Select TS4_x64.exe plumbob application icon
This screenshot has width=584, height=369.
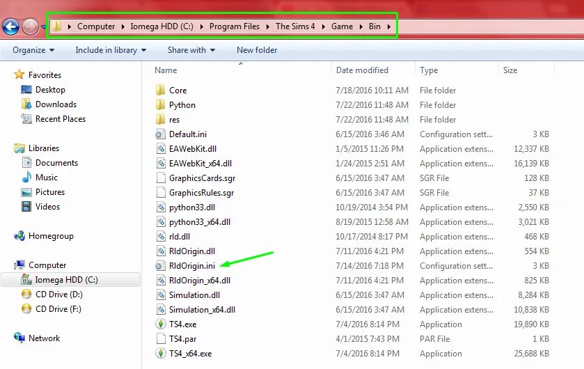(x=161, y=353)
